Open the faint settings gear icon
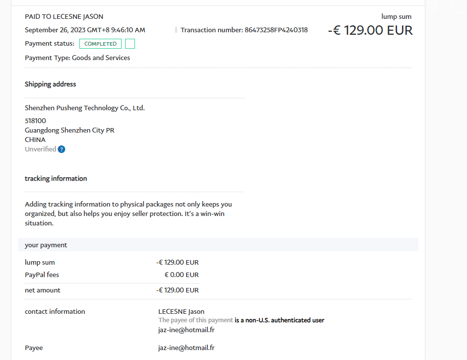467x360 pixels. coord(433,6)
